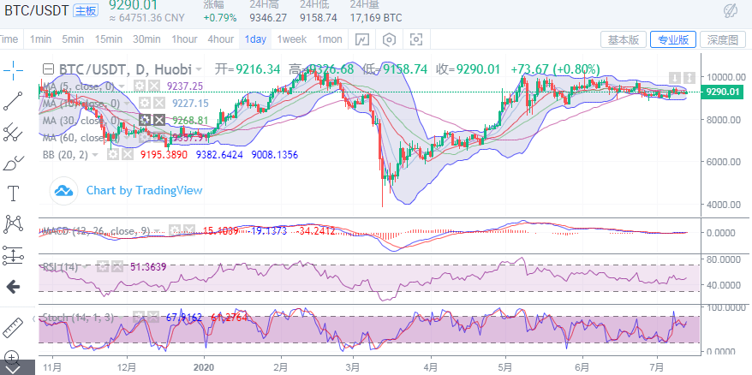Open MACD indicator settings gear
Image resolution: width=752 pixels, height=375 pixels.
point(175,230)
